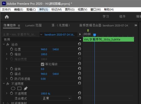This screenshot has height=104, width=141.
Task: Reset the 混合模式 parameter
Action: [80, 98]
